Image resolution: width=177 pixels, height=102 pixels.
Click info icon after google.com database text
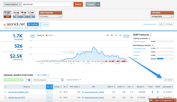[x=40, y=28]
